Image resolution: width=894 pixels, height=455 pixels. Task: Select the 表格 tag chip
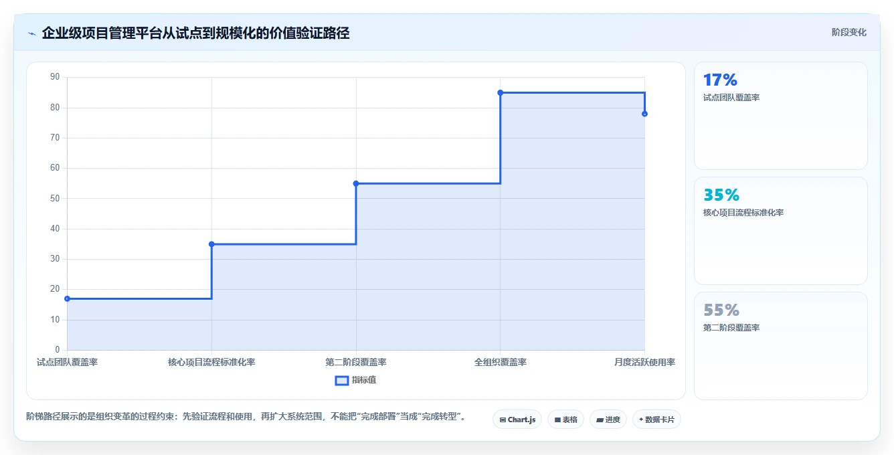pyautogui.click(x=565, y=420)
